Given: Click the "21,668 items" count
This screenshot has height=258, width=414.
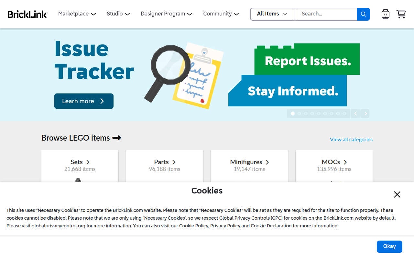Looking at the screenshot, I should coord(80,169).
